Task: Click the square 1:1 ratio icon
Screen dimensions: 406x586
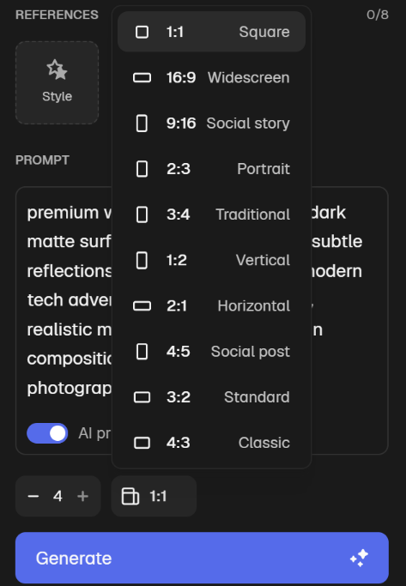Action: tap(142, 32)
